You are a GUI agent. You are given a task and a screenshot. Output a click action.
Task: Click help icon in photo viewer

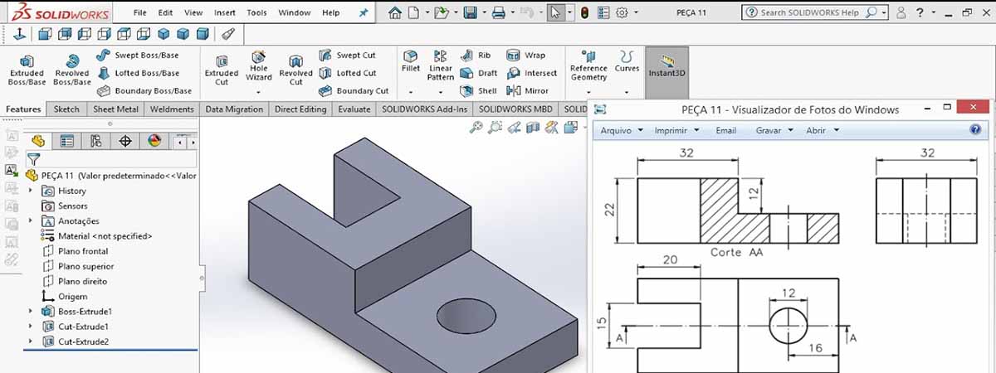pos(975,130)
